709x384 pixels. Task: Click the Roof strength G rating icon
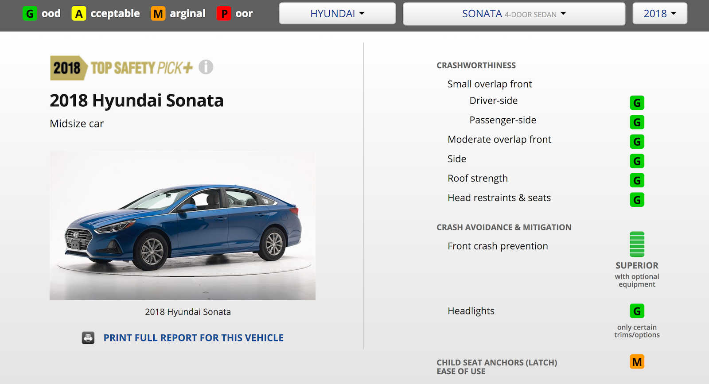point(637,180)
